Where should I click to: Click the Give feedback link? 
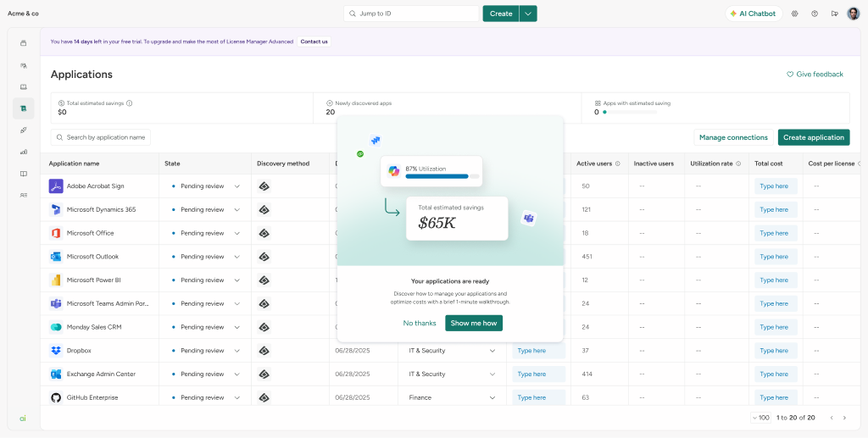[815, 74]
